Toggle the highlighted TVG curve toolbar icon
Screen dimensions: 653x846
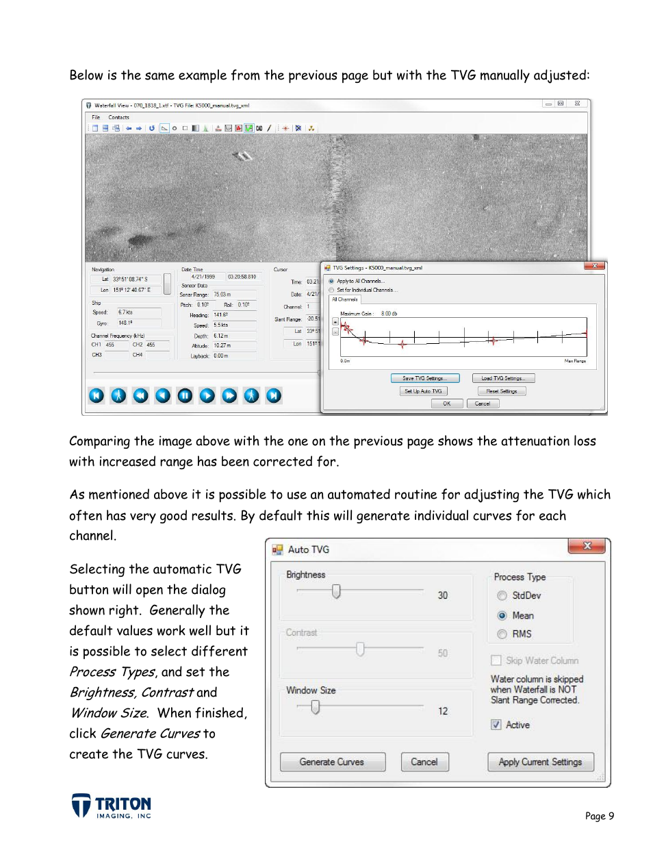(x=164, y=128)
